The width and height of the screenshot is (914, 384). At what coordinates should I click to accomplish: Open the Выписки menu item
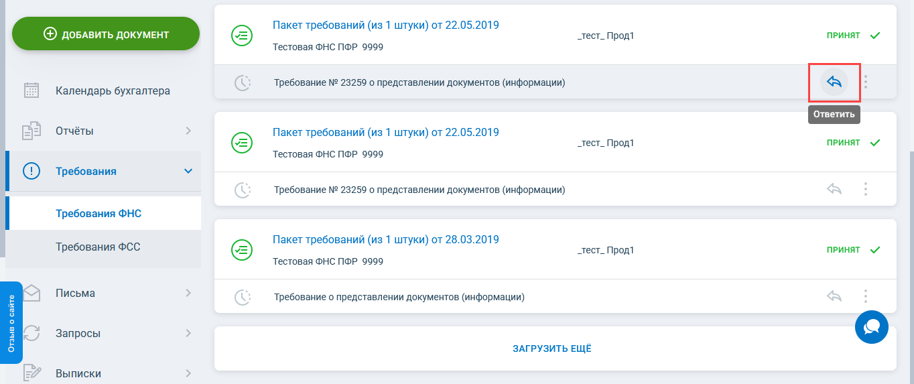[78, 373]
